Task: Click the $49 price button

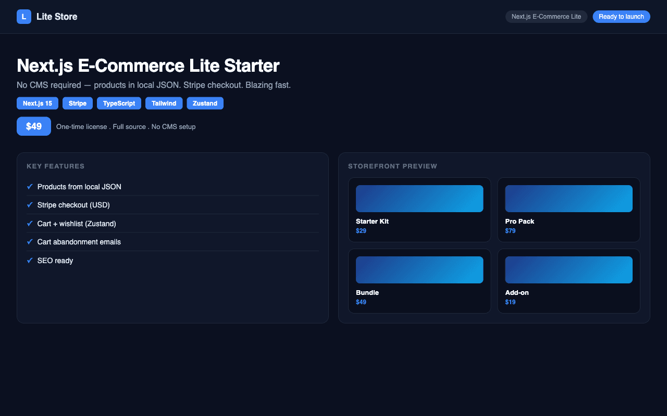Action: [34, 126]
